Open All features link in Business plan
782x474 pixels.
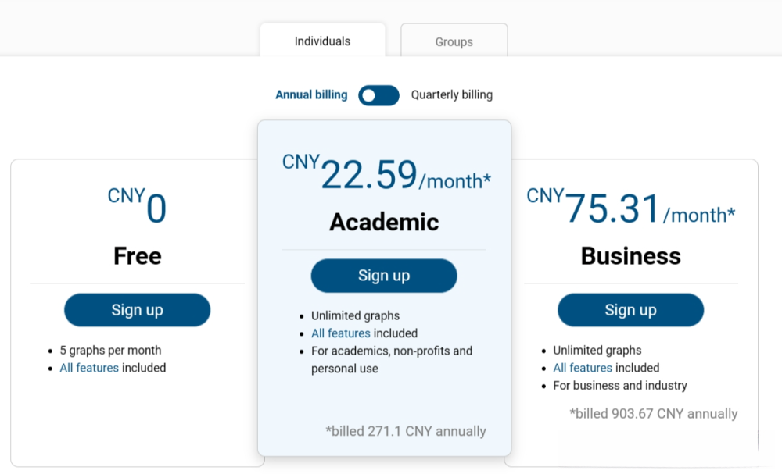click(583, 368)
